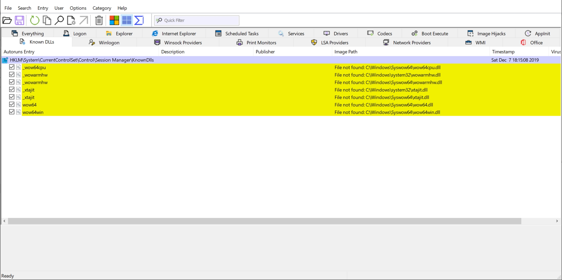
Task: Switch to the WMI tab
Action: pos(475,42)
